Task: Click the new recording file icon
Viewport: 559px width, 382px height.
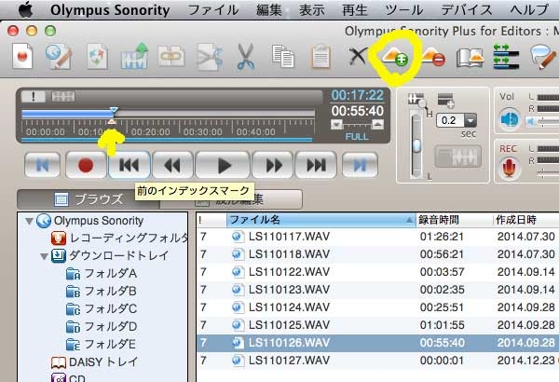Action: [22, 56]
